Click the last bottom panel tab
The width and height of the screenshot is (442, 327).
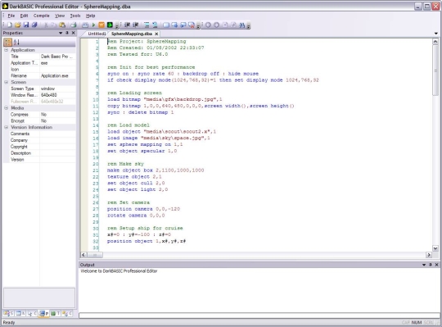click(x=67, y=313)
